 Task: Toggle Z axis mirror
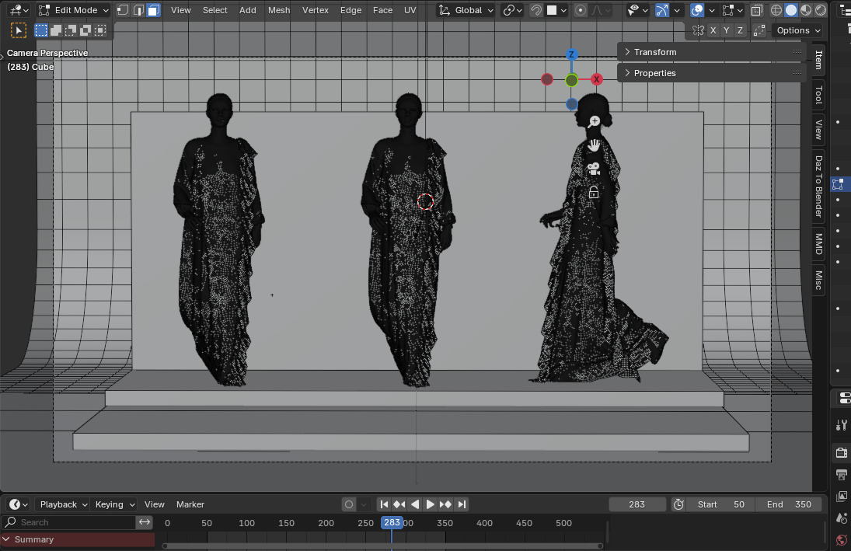click(740, 30)
